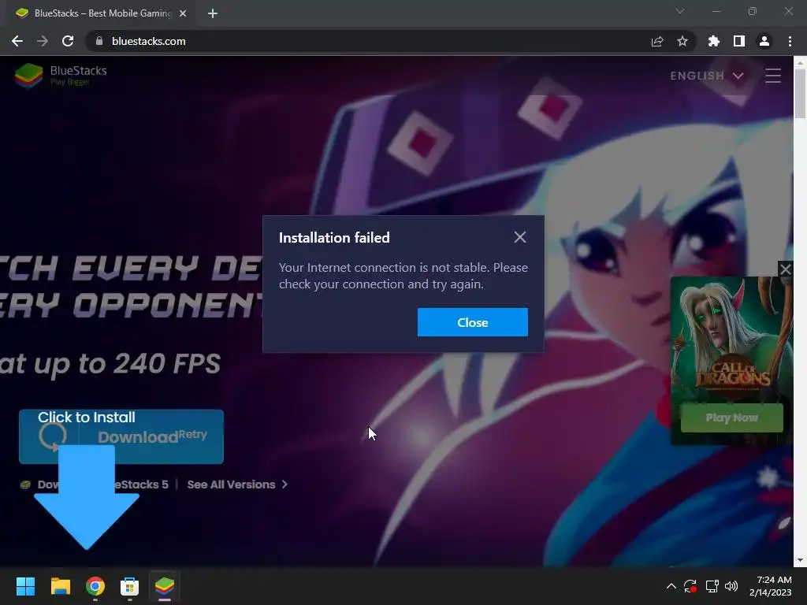The image size is (807, 605).
Task: Bookmark this page with star icon
Action: click(682, 41)
